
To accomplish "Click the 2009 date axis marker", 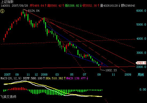I will (128, 75).
